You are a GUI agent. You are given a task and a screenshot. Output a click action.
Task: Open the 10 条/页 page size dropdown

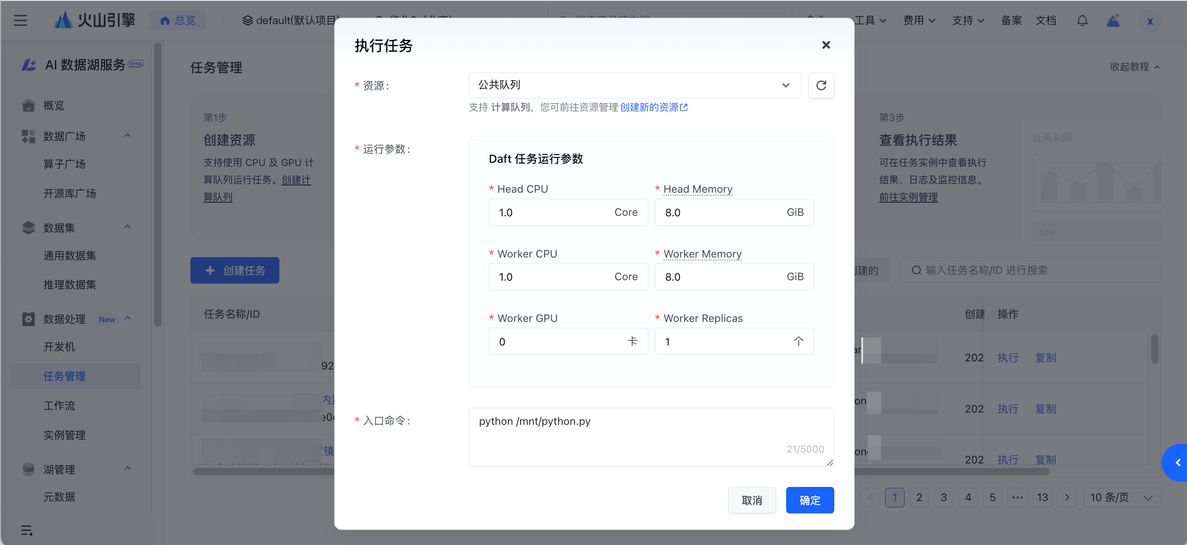(x=1121, y=497)
